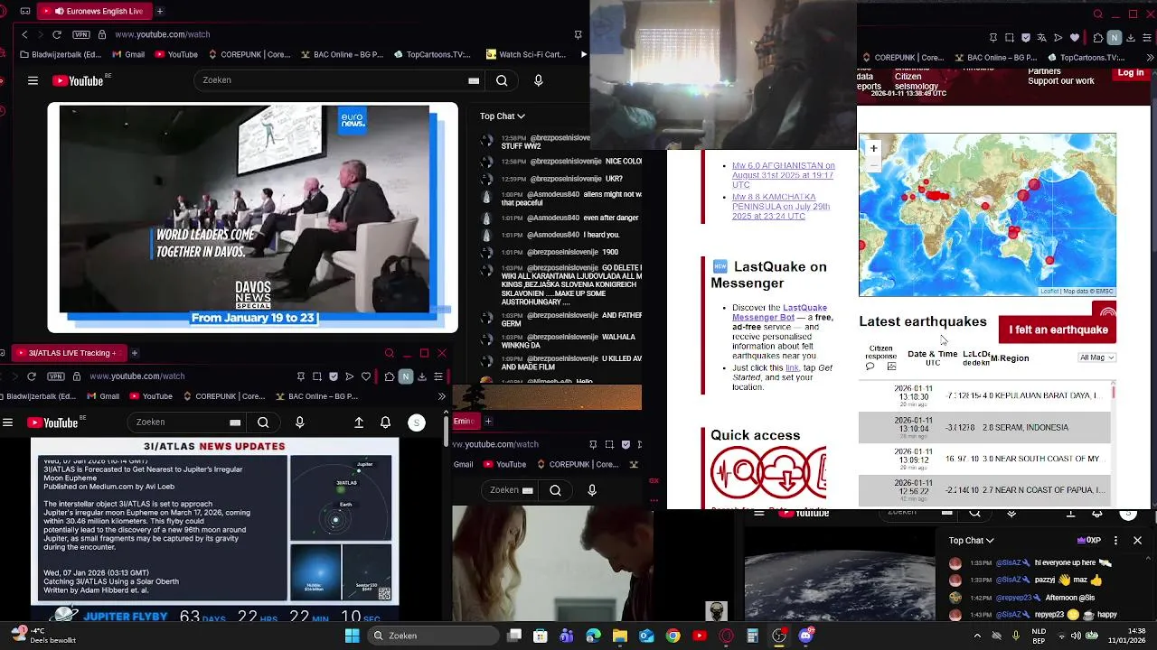
Task: Open YouTube guide menu in Euronews window
Action: [33, 80]
